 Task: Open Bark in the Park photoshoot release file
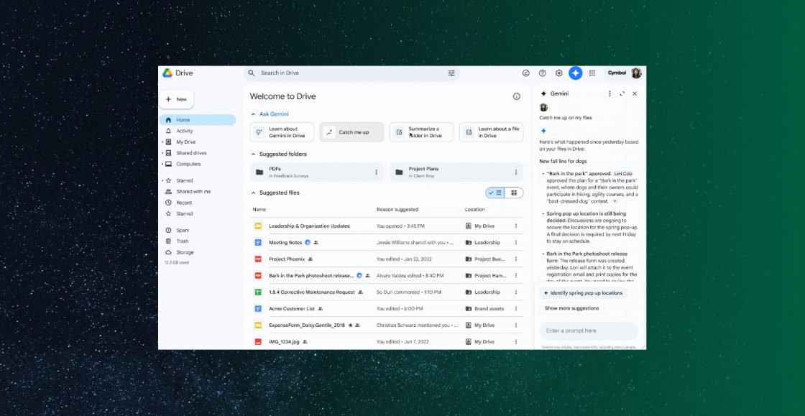point(312,275)
